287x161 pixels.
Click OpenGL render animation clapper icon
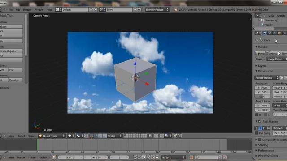[179, 136]
